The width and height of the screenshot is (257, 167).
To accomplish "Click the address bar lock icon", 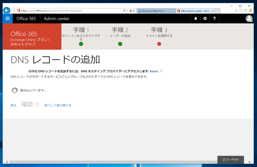I will [x=131, y=11].
